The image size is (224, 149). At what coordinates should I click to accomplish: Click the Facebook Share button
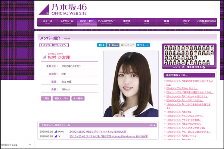(x=113, y=45)
